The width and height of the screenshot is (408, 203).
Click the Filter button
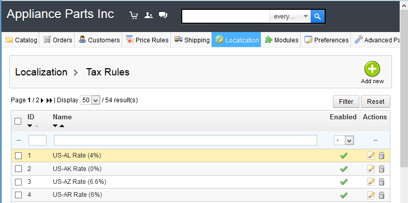pos(346,101)
